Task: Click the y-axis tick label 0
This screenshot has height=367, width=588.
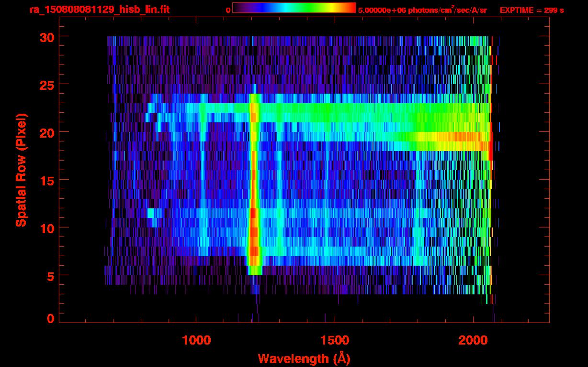Action: click(x=50, y=319)
